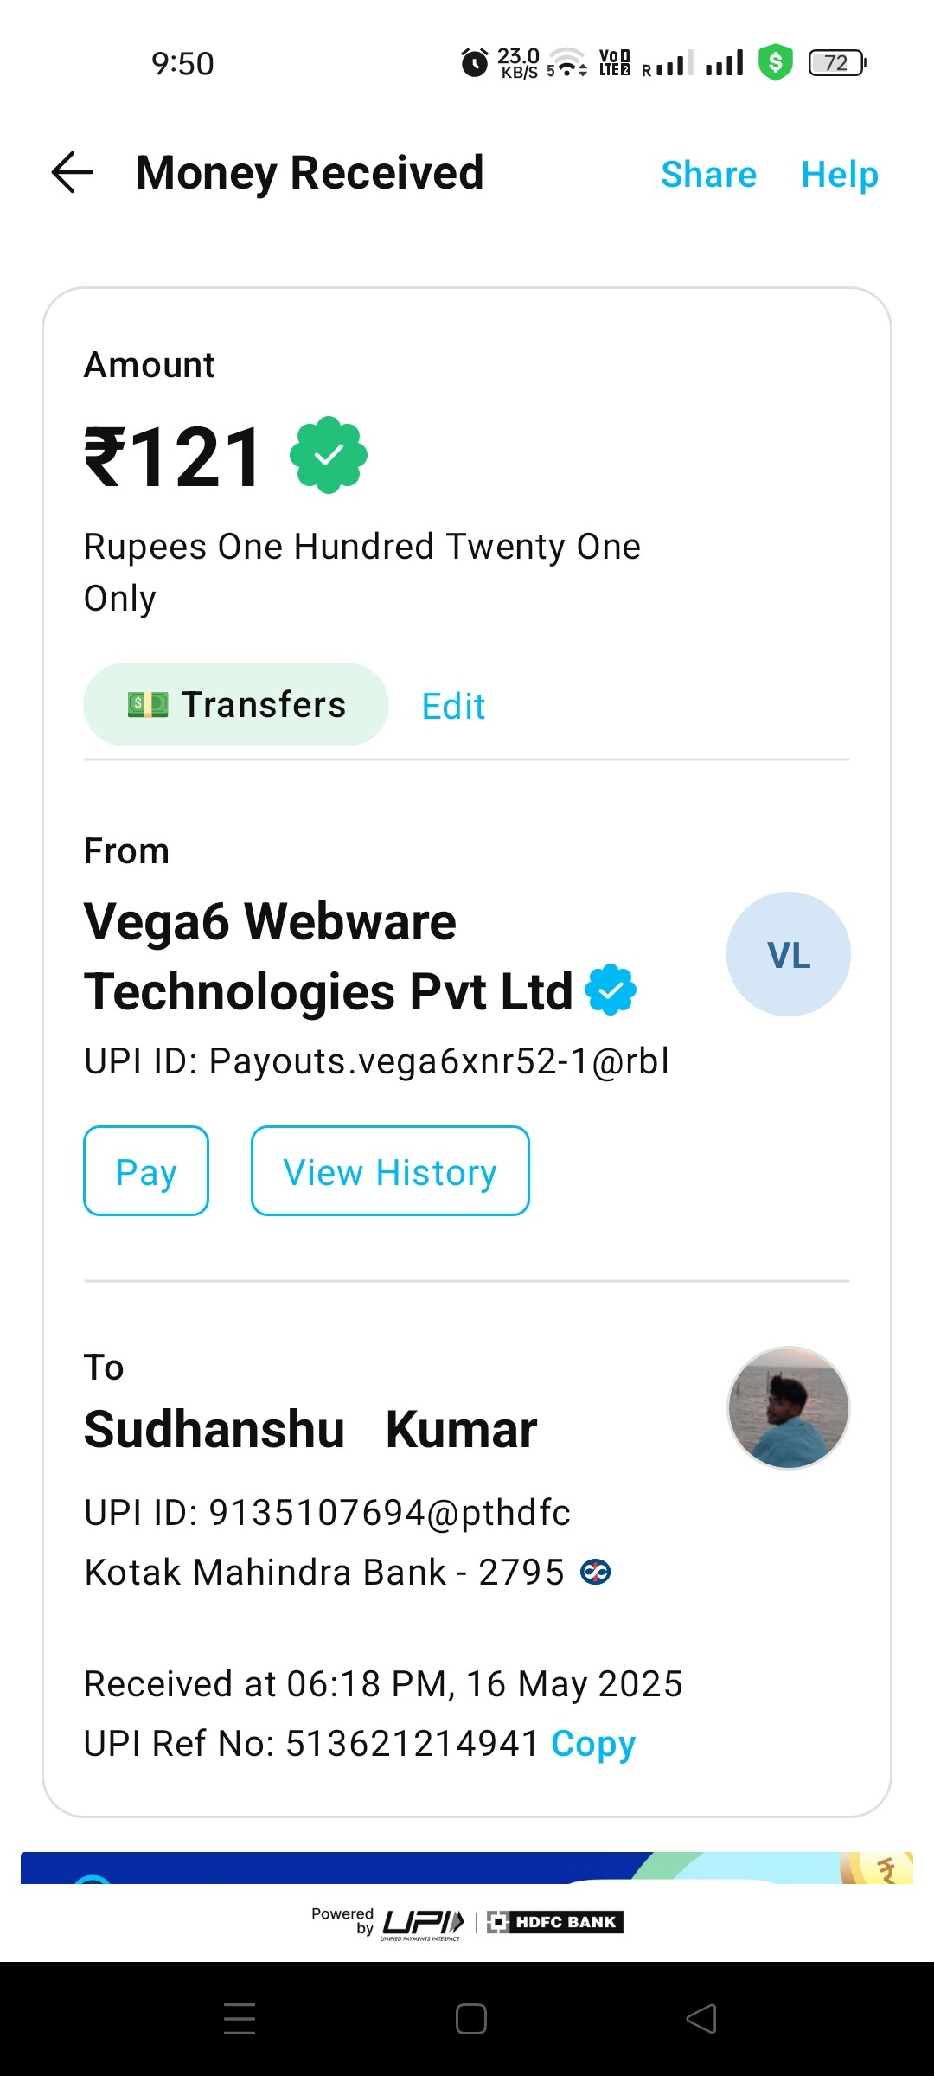The height and width of the screenshot is (2076, 934).
Task: Tap the Android back triangle button
Action: [x=701, y=2019]
